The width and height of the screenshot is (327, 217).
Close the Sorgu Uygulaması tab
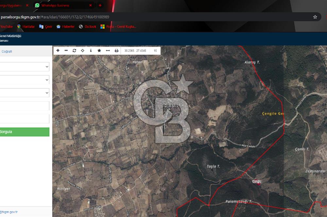(x=27, y=5)
